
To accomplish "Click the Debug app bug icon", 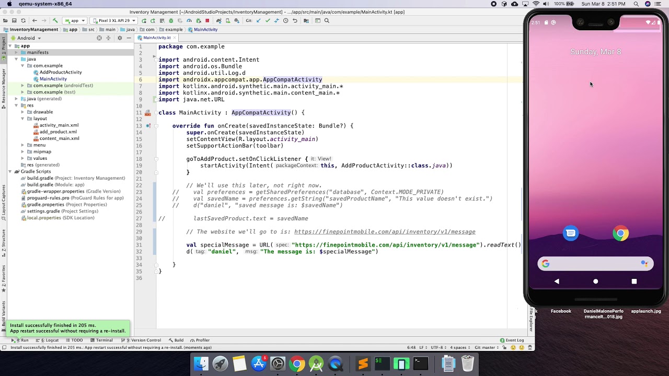I will [x=171, y=21].
